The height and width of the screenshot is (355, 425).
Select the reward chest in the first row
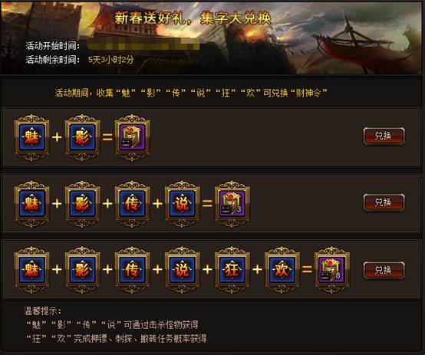pyautogui.click(x=132, y=137)
